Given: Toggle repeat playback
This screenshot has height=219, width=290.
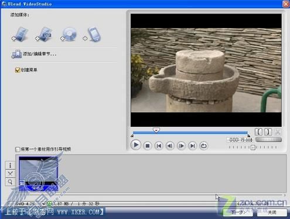Looking at the screenshot, I should [x=204, y=145].
